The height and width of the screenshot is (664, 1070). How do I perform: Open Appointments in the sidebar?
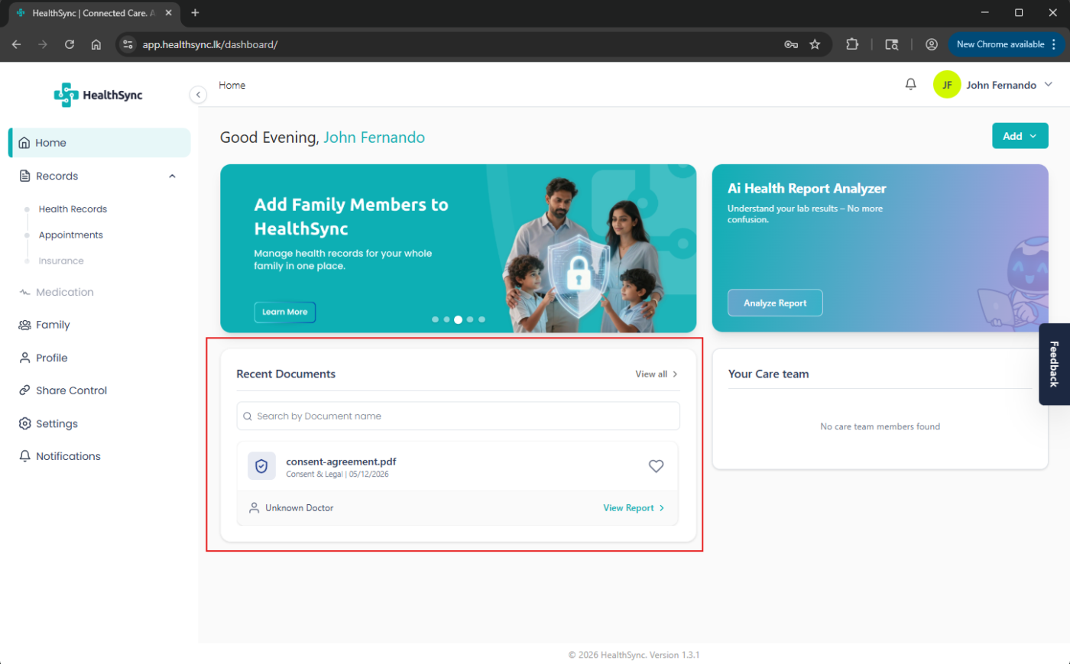(70, 235)
